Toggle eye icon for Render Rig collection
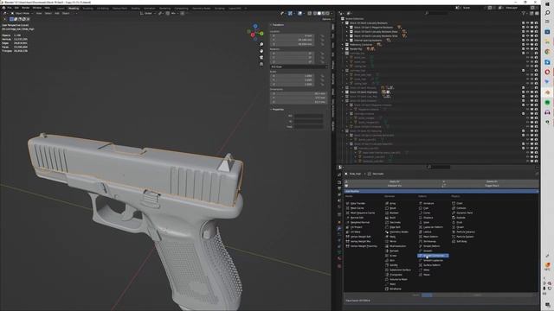554x311 pixels. pos(527,48)
